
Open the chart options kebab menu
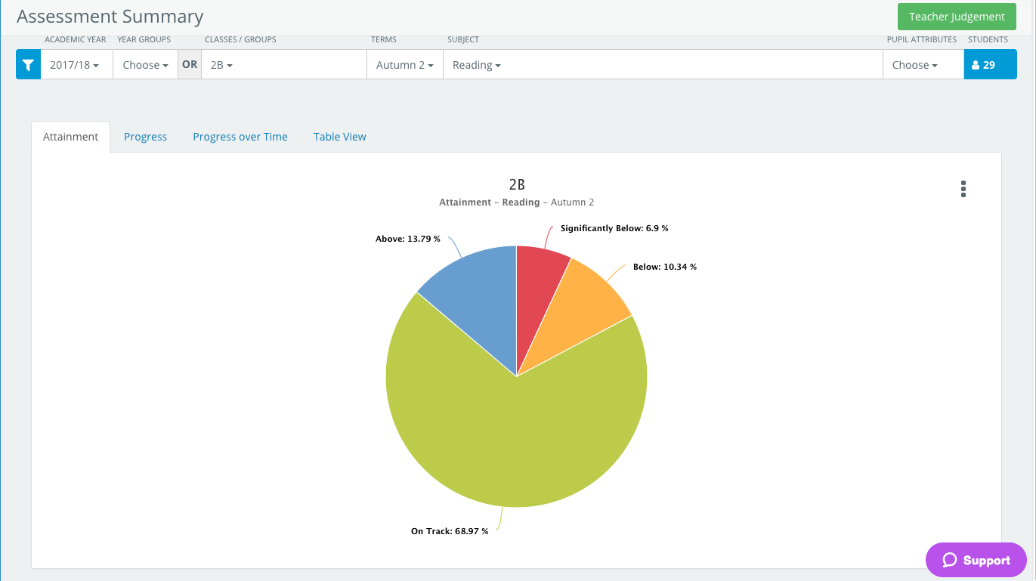coord(963,189)
